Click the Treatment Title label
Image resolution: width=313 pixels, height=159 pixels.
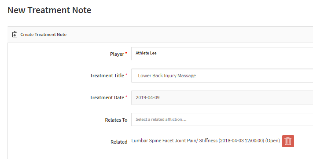[x=107, y=76]
